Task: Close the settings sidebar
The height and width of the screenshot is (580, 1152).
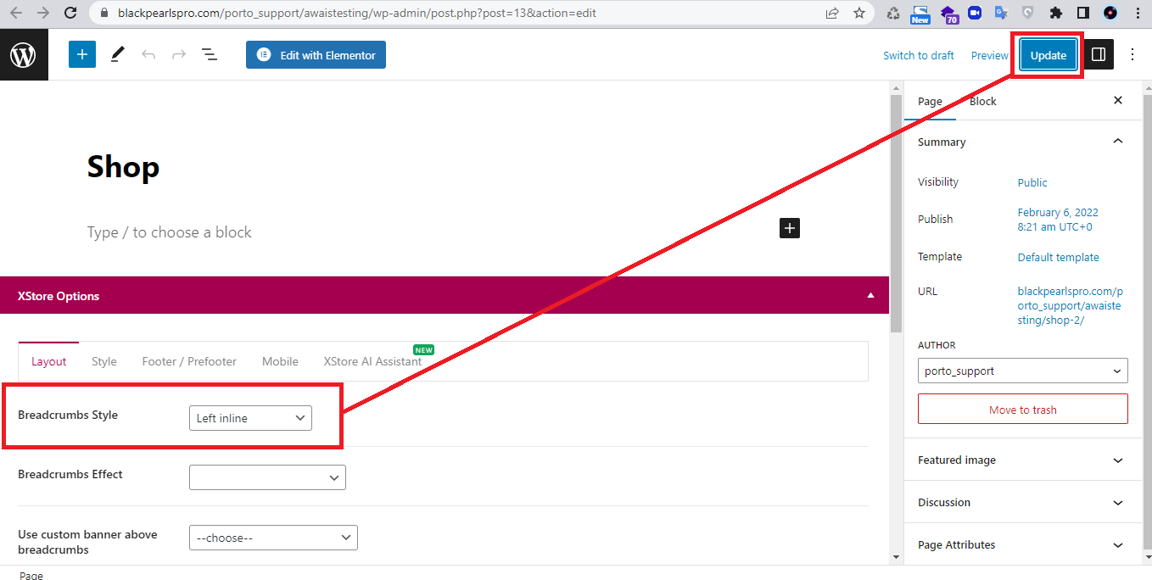Action: 1118,101
